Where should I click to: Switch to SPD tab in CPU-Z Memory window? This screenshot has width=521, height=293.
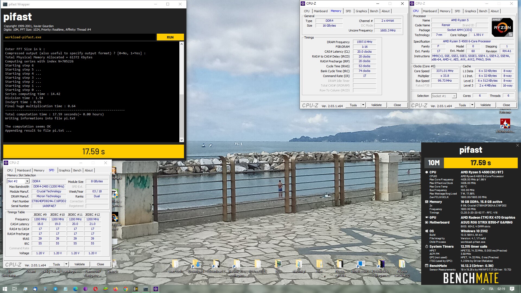[348, 11]
